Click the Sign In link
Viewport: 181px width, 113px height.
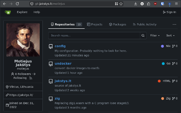170,12
